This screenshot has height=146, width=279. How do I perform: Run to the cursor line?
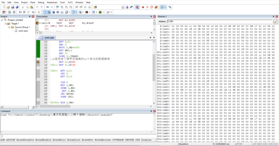(33, 12)
